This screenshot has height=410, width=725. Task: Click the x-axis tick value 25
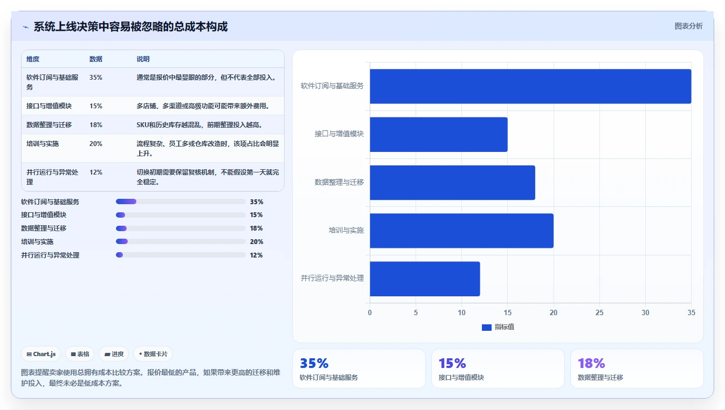click(599, 313)
